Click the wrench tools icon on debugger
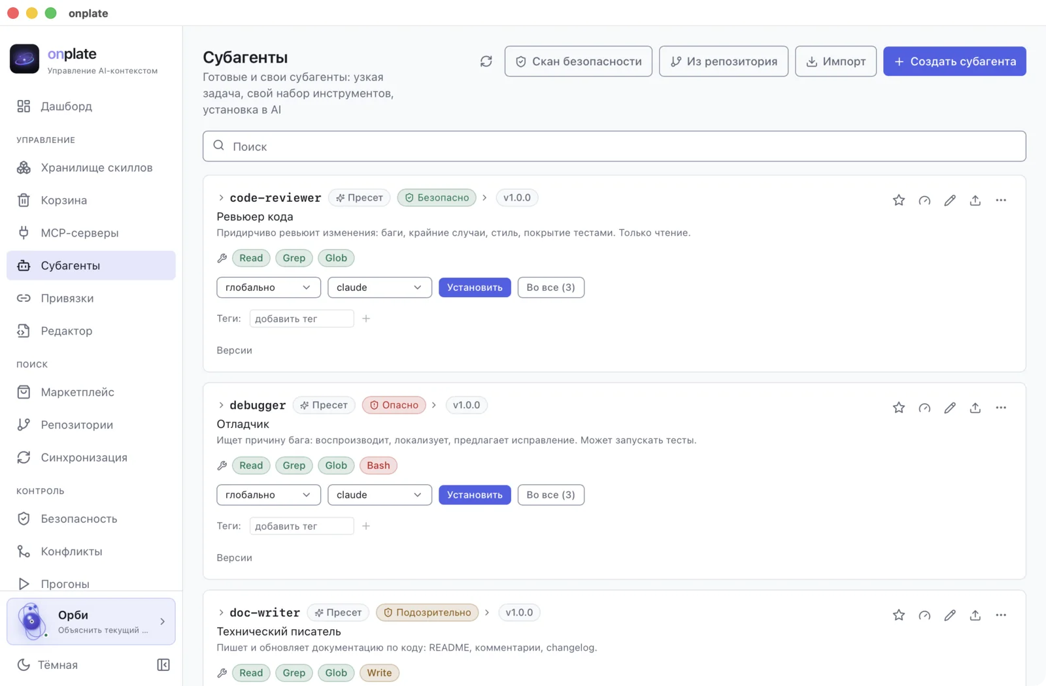Screen dimensions: 1046x686 (222, 466)
